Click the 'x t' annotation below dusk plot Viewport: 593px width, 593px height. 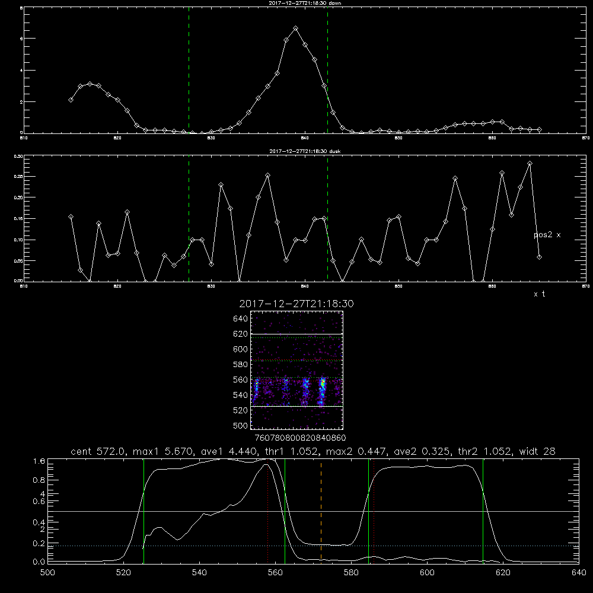[x=540, y=294]
